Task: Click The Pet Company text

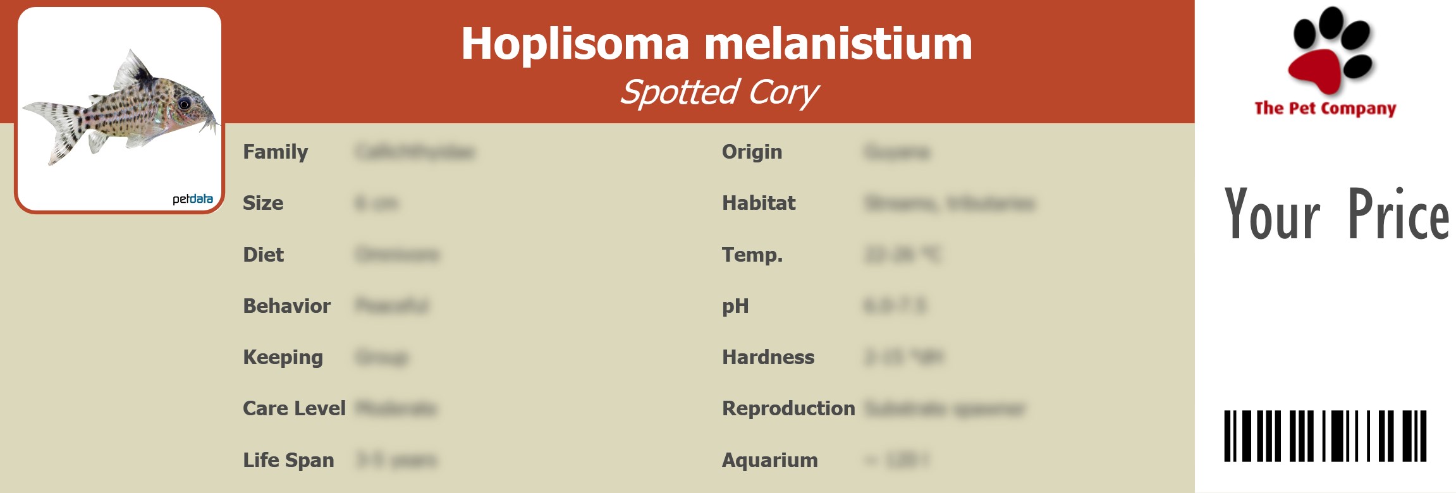Action: pos(1325,109)
